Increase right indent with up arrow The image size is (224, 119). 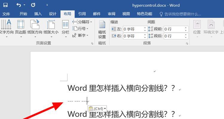coord(145,35)
